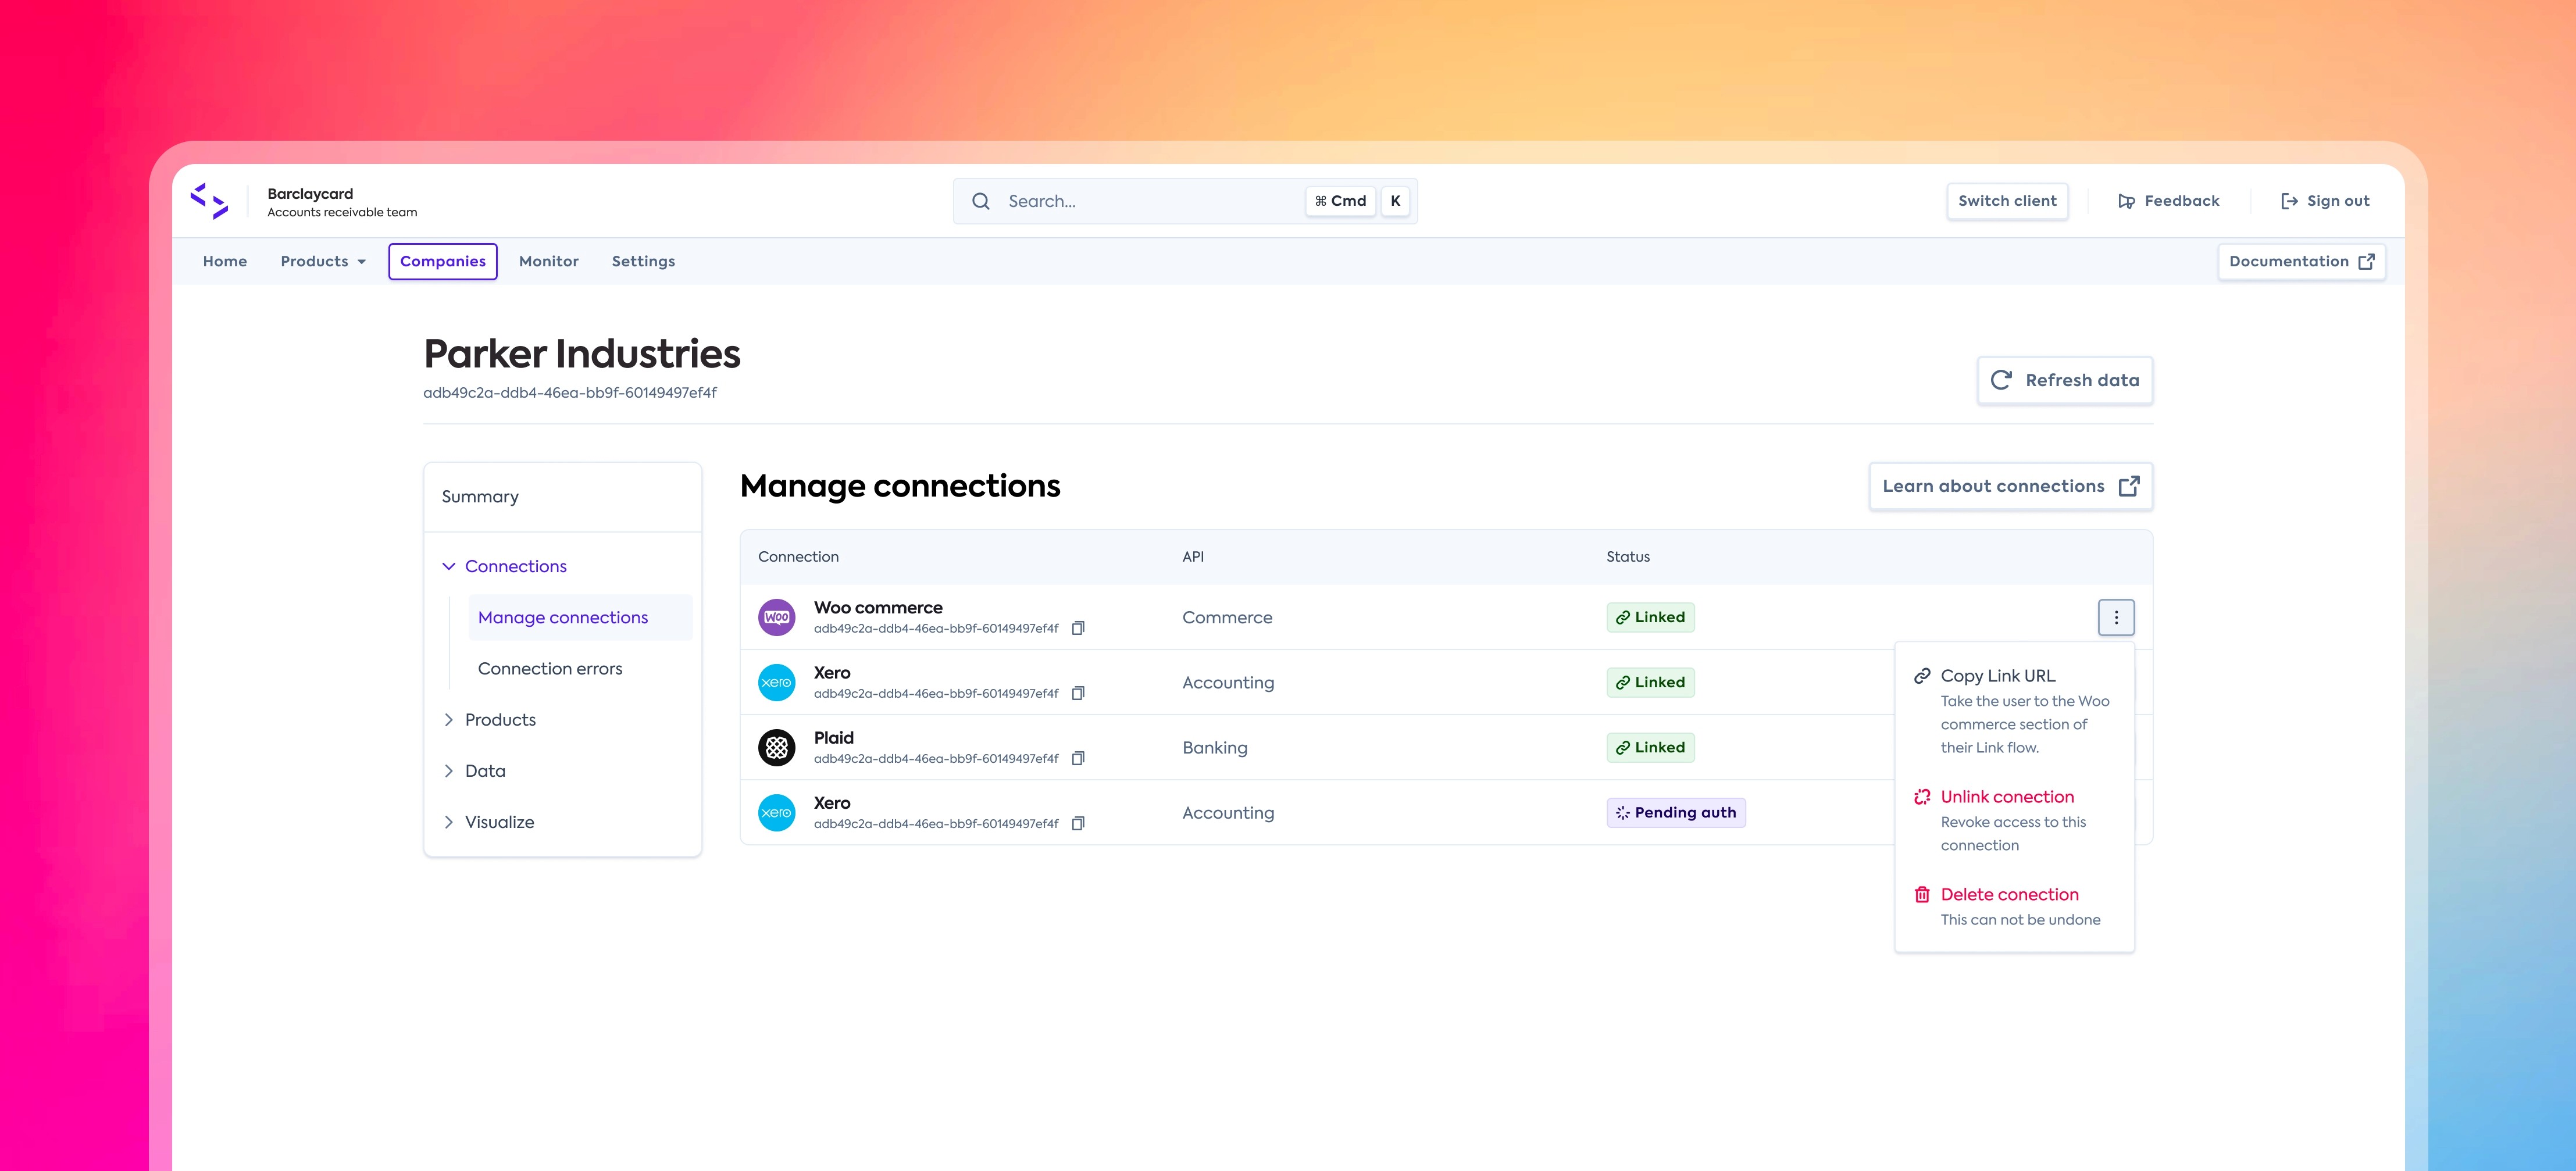Image resolution: width=2576 pixels, height=1171 pixels.
Task: Click the search magnifier icon
Action: (981, 201)
